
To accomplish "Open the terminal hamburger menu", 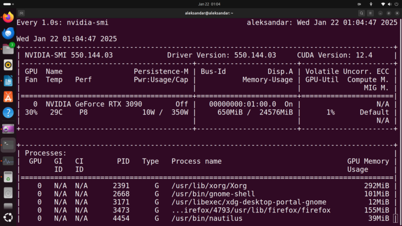I will coord(370,13).
